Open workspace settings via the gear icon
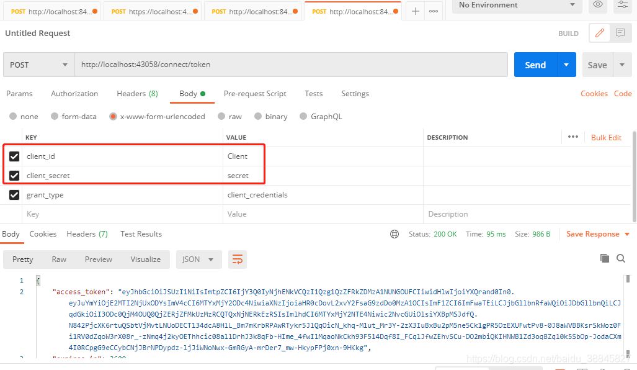The image size is (637, 370). point(623,6)
